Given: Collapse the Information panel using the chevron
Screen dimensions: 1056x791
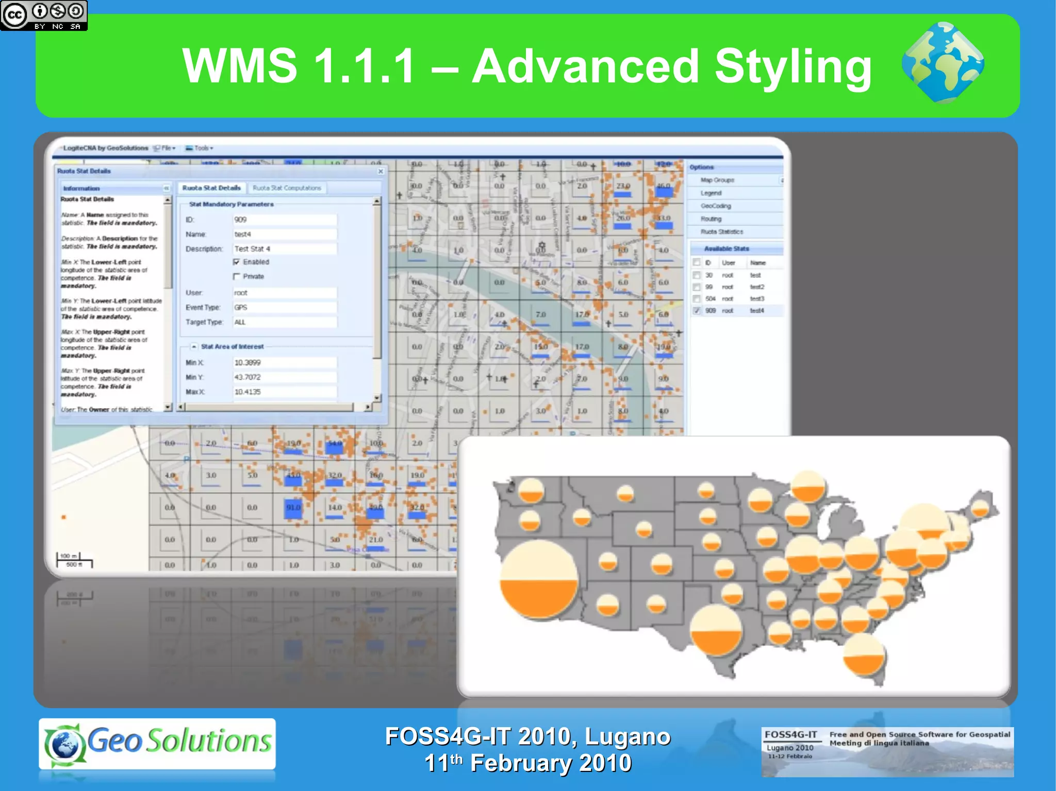Looking at the screenshot, I should [166, 188].
